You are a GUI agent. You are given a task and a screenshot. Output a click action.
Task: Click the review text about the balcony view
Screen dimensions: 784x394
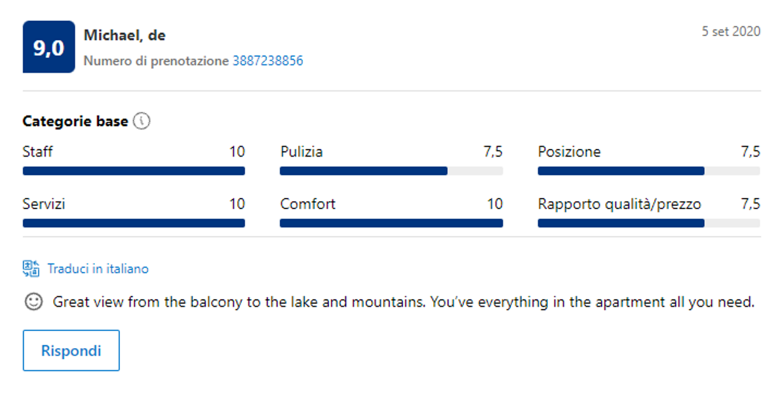point(404,302)
